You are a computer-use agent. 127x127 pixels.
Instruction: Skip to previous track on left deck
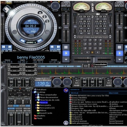(x=4, y=47)
